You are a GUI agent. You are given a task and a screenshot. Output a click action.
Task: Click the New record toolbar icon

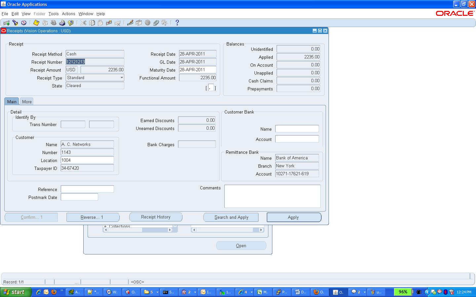click(6, 23)
